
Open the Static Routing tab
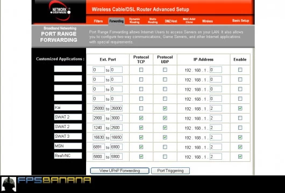click(153, 20)
